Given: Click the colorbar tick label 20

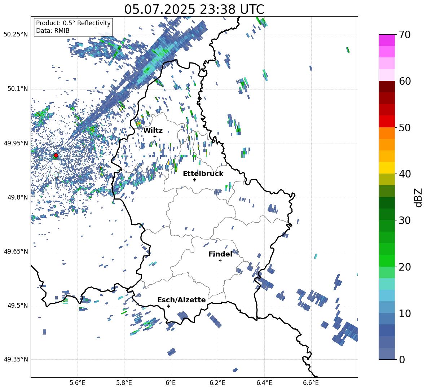Looking at the screenshot, I should pyautogui.click(x=405, y=267).
